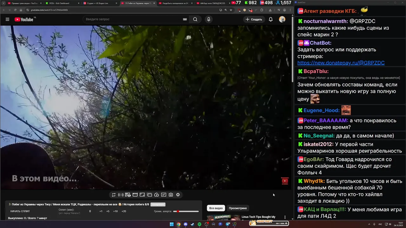Open the gear settings icon under the video
406x228 pixels.
click(x=178, y=195)
